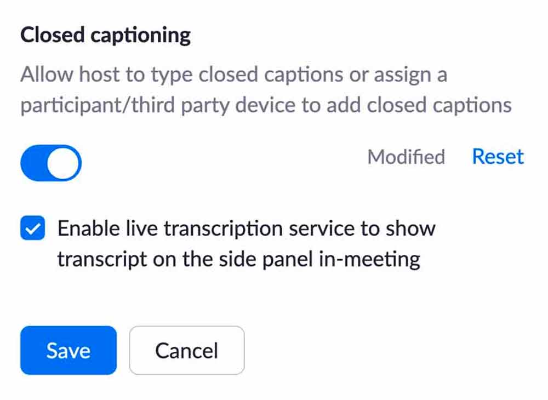
Task: Click the Modified status label
Action: pos(406,157)
